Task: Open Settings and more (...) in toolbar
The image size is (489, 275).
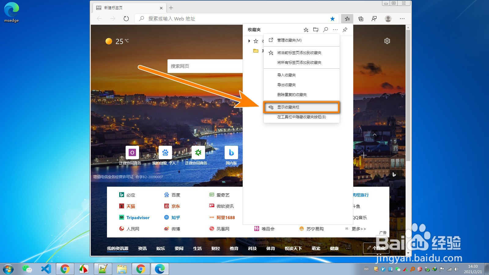Action: pyautogui.click(x=402, y=19)
